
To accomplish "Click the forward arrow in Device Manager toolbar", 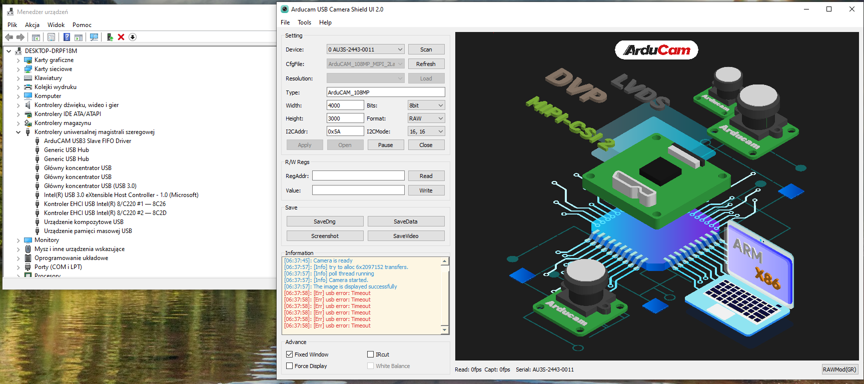I will click(x=21, y=37).
